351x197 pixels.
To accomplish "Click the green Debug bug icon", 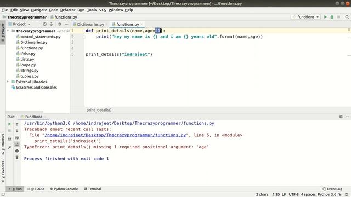I will pyautogui.click(x=332, y=17).
